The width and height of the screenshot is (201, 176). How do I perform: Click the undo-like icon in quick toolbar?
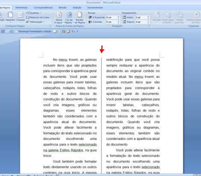73,31
